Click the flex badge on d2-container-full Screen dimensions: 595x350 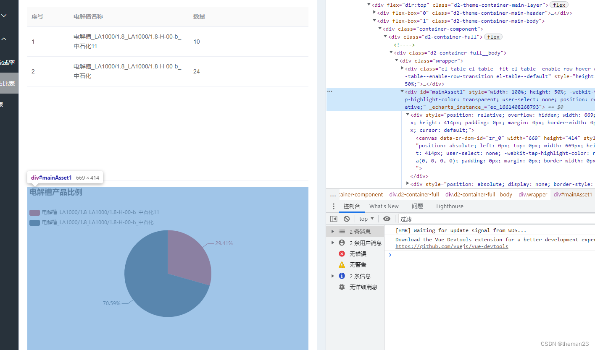tap(493, 37)
